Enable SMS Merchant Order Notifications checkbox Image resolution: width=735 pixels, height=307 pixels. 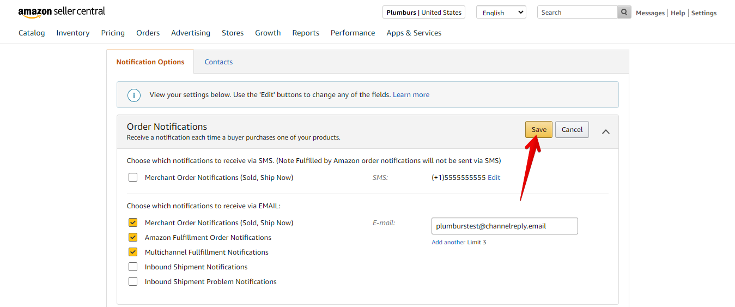coord(133,177)
